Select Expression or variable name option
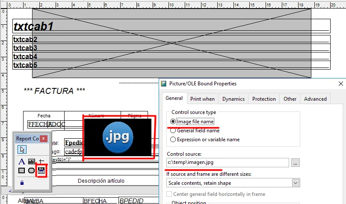The image size is (346, 204). pos(173,140)
